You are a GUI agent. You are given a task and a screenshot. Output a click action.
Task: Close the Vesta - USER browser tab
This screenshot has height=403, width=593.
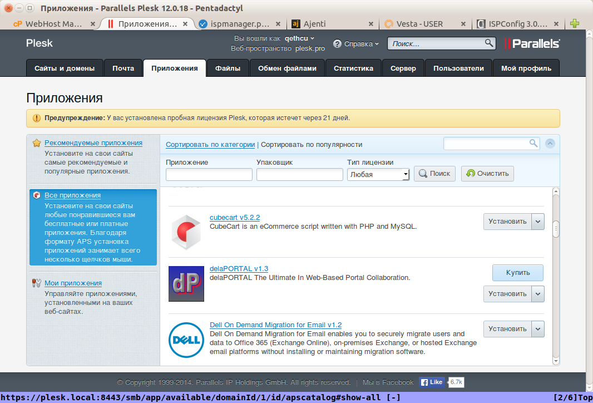tap(463, 24)
